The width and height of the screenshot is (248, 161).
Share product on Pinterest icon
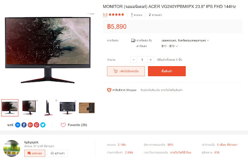coord(36,125)
